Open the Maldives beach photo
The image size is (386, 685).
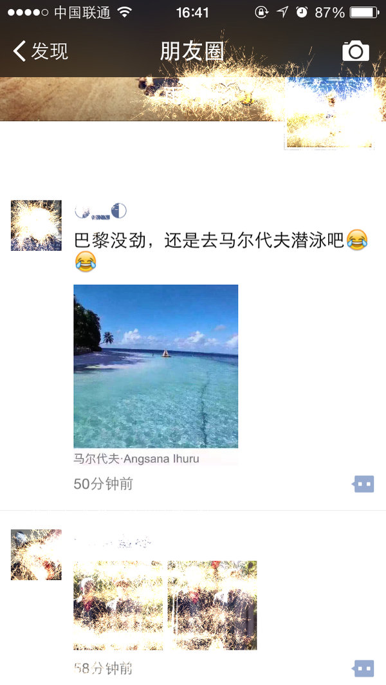click(156, 366)
